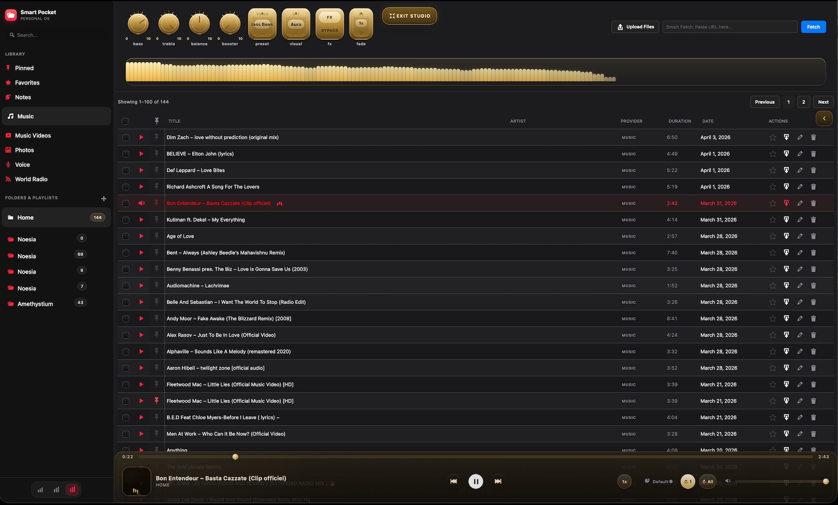
Task: Tick the checkbox for Dim Zach row
Action: click(x=126, y=137)
